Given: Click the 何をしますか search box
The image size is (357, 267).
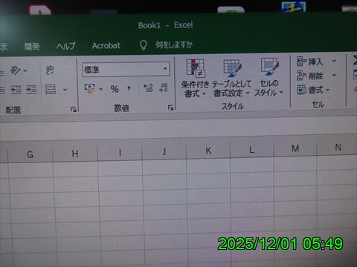Looking at the screenshot, I should click(174, 44).
